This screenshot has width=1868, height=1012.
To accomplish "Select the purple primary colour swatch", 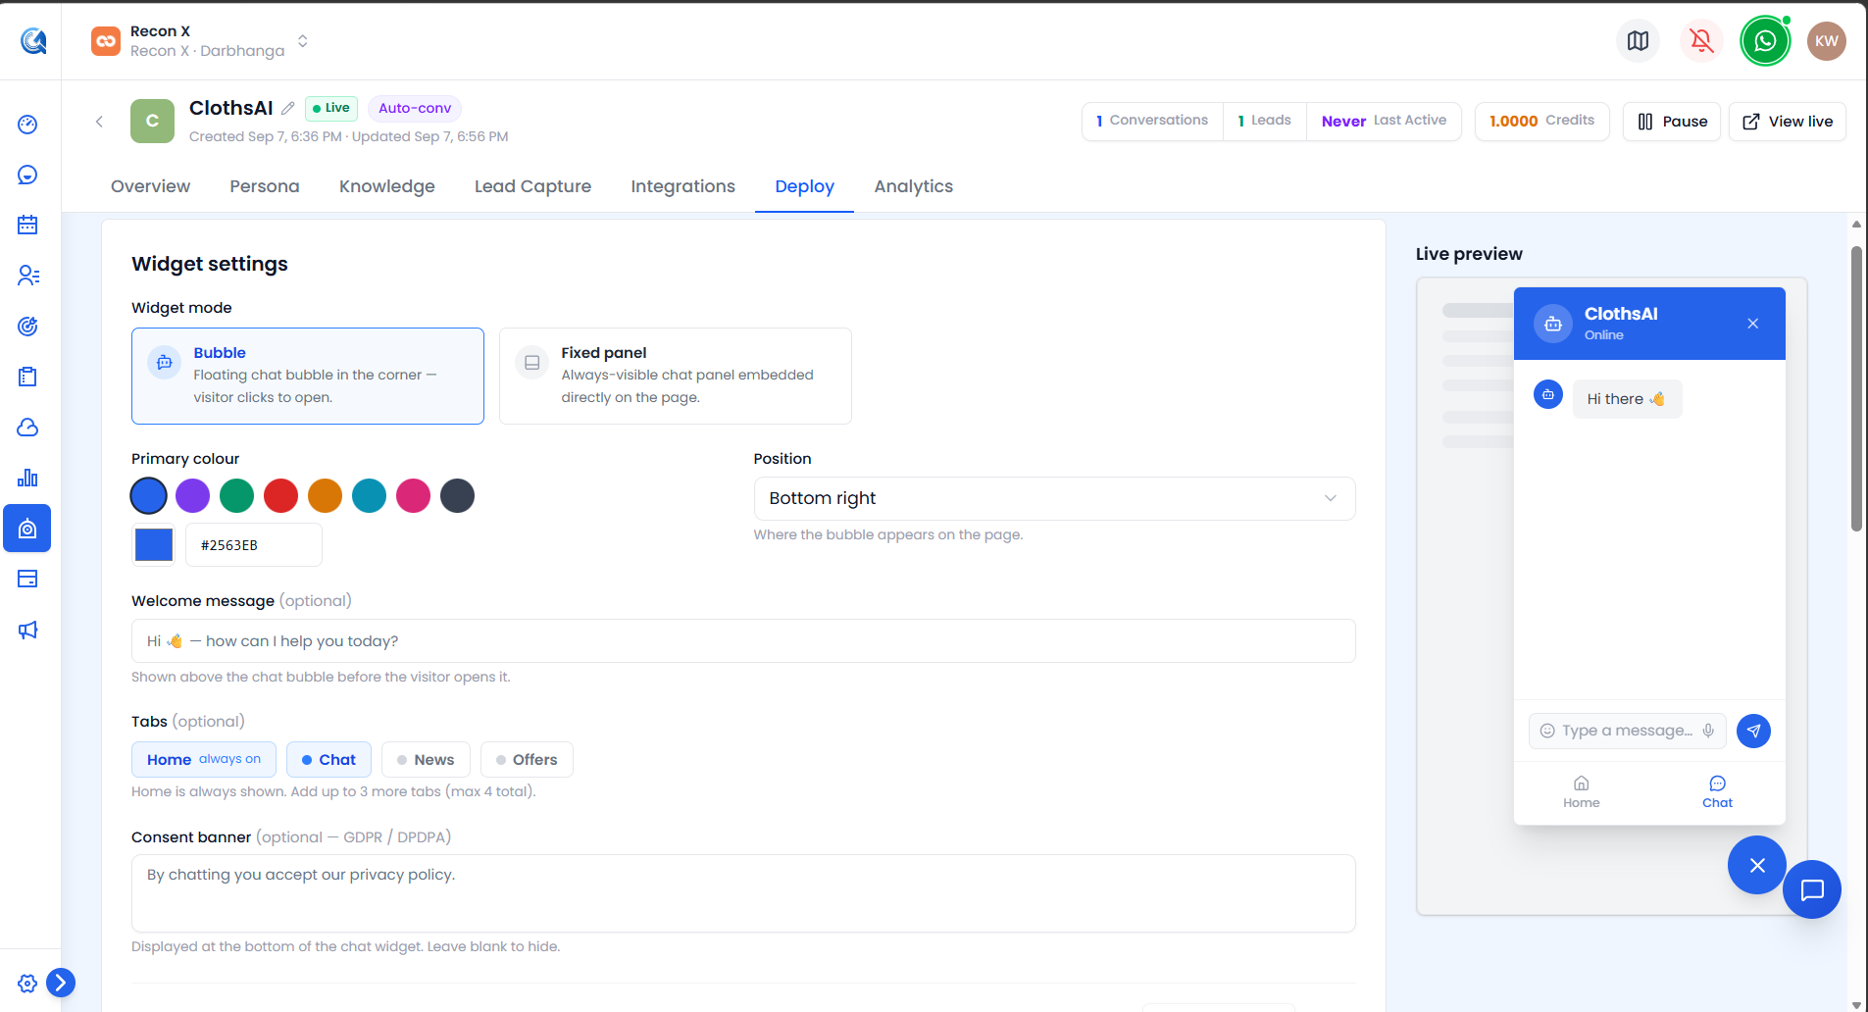I will [x=192, y=495].
